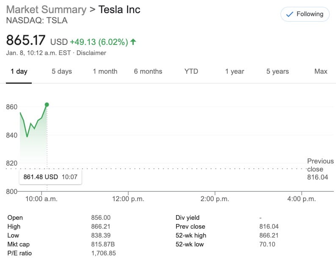Toggle the Following button for Tesla
The image size is (336, 260).
tap(305, 14)
